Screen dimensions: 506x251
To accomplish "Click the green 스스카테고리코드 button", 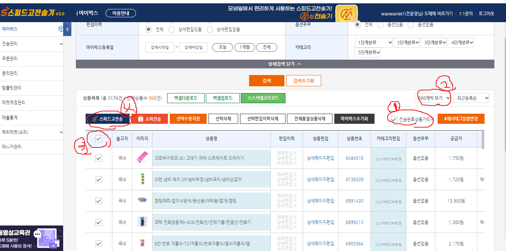I will pyautogui.click(x=263, y=98).
